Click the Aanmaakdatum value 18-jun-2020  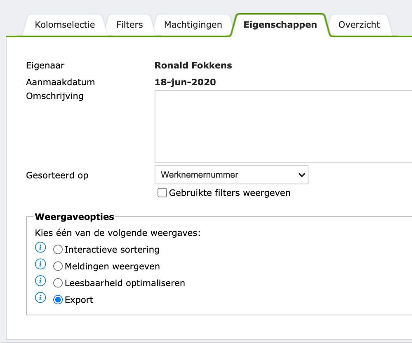(185, 82)
